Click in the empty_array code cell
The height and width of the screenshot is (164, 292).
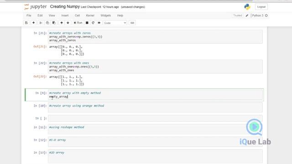(x=155, y=95)
